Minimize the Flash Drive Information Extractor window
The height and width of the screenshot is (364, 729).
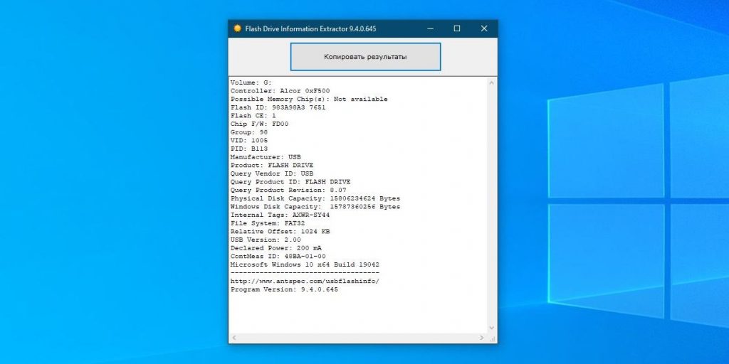431,29
